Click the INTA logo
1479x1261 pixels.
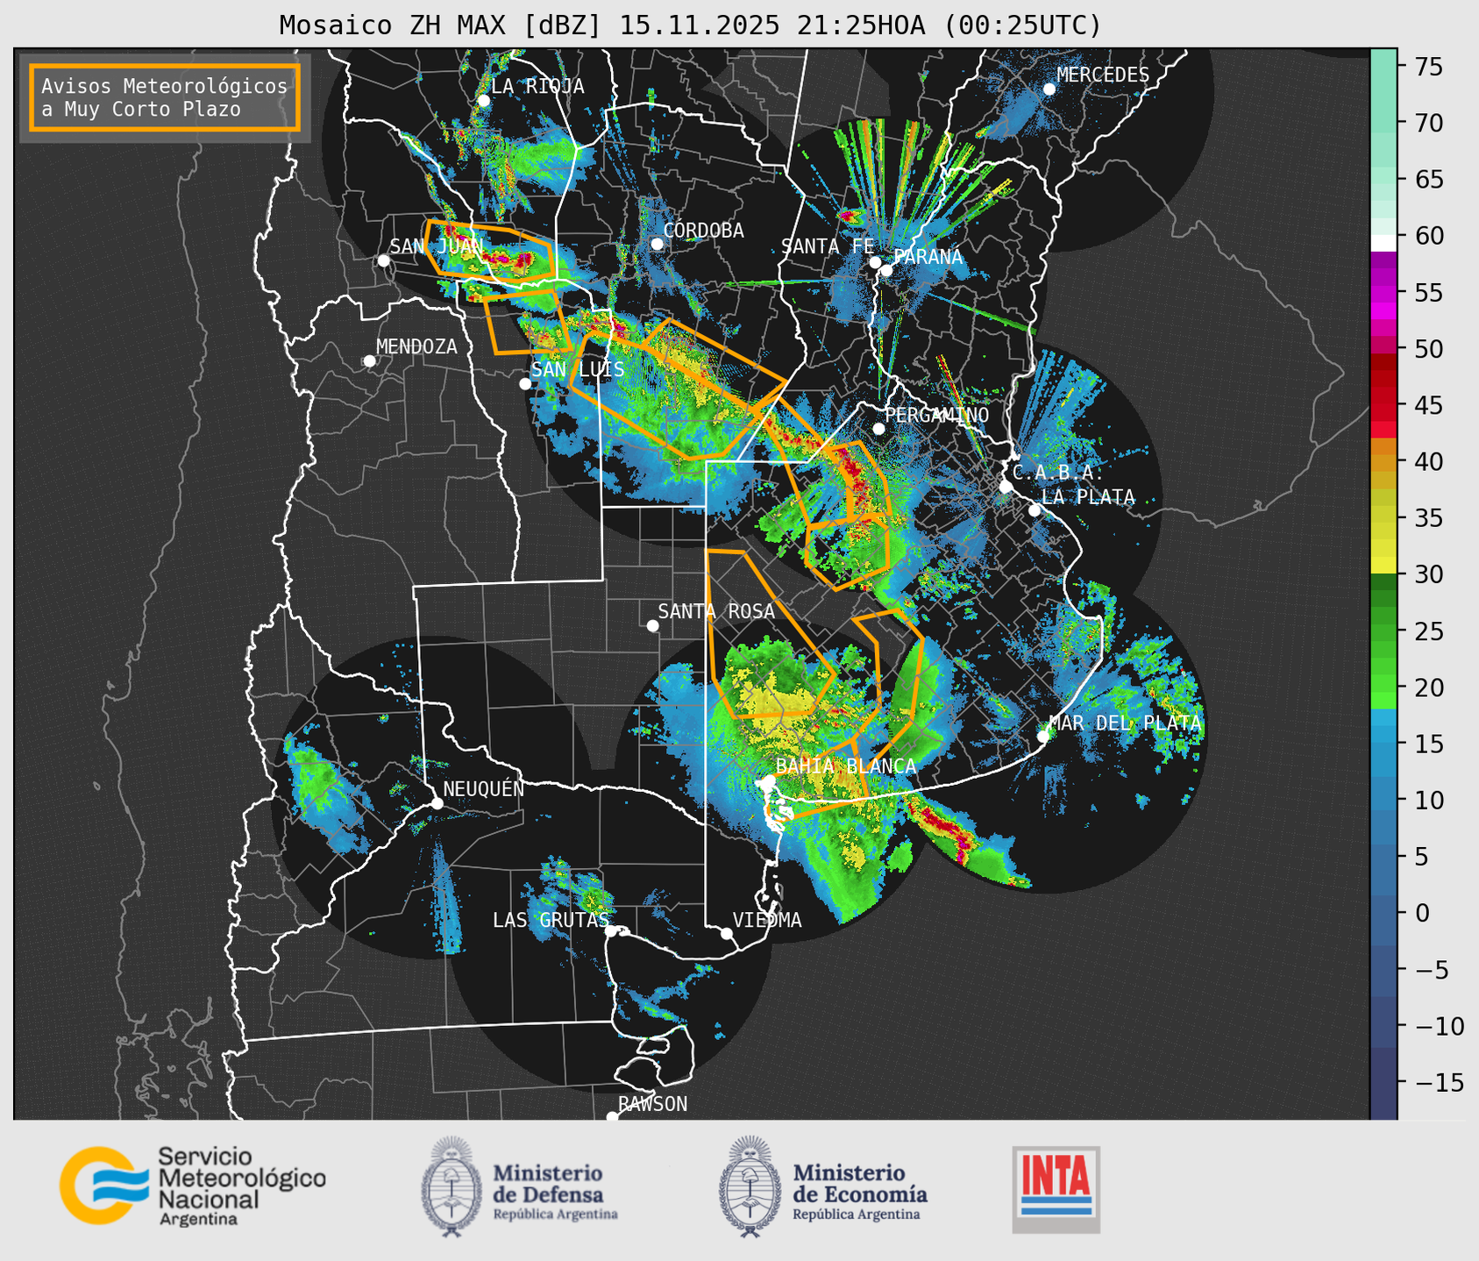tap(1056, 1189)
